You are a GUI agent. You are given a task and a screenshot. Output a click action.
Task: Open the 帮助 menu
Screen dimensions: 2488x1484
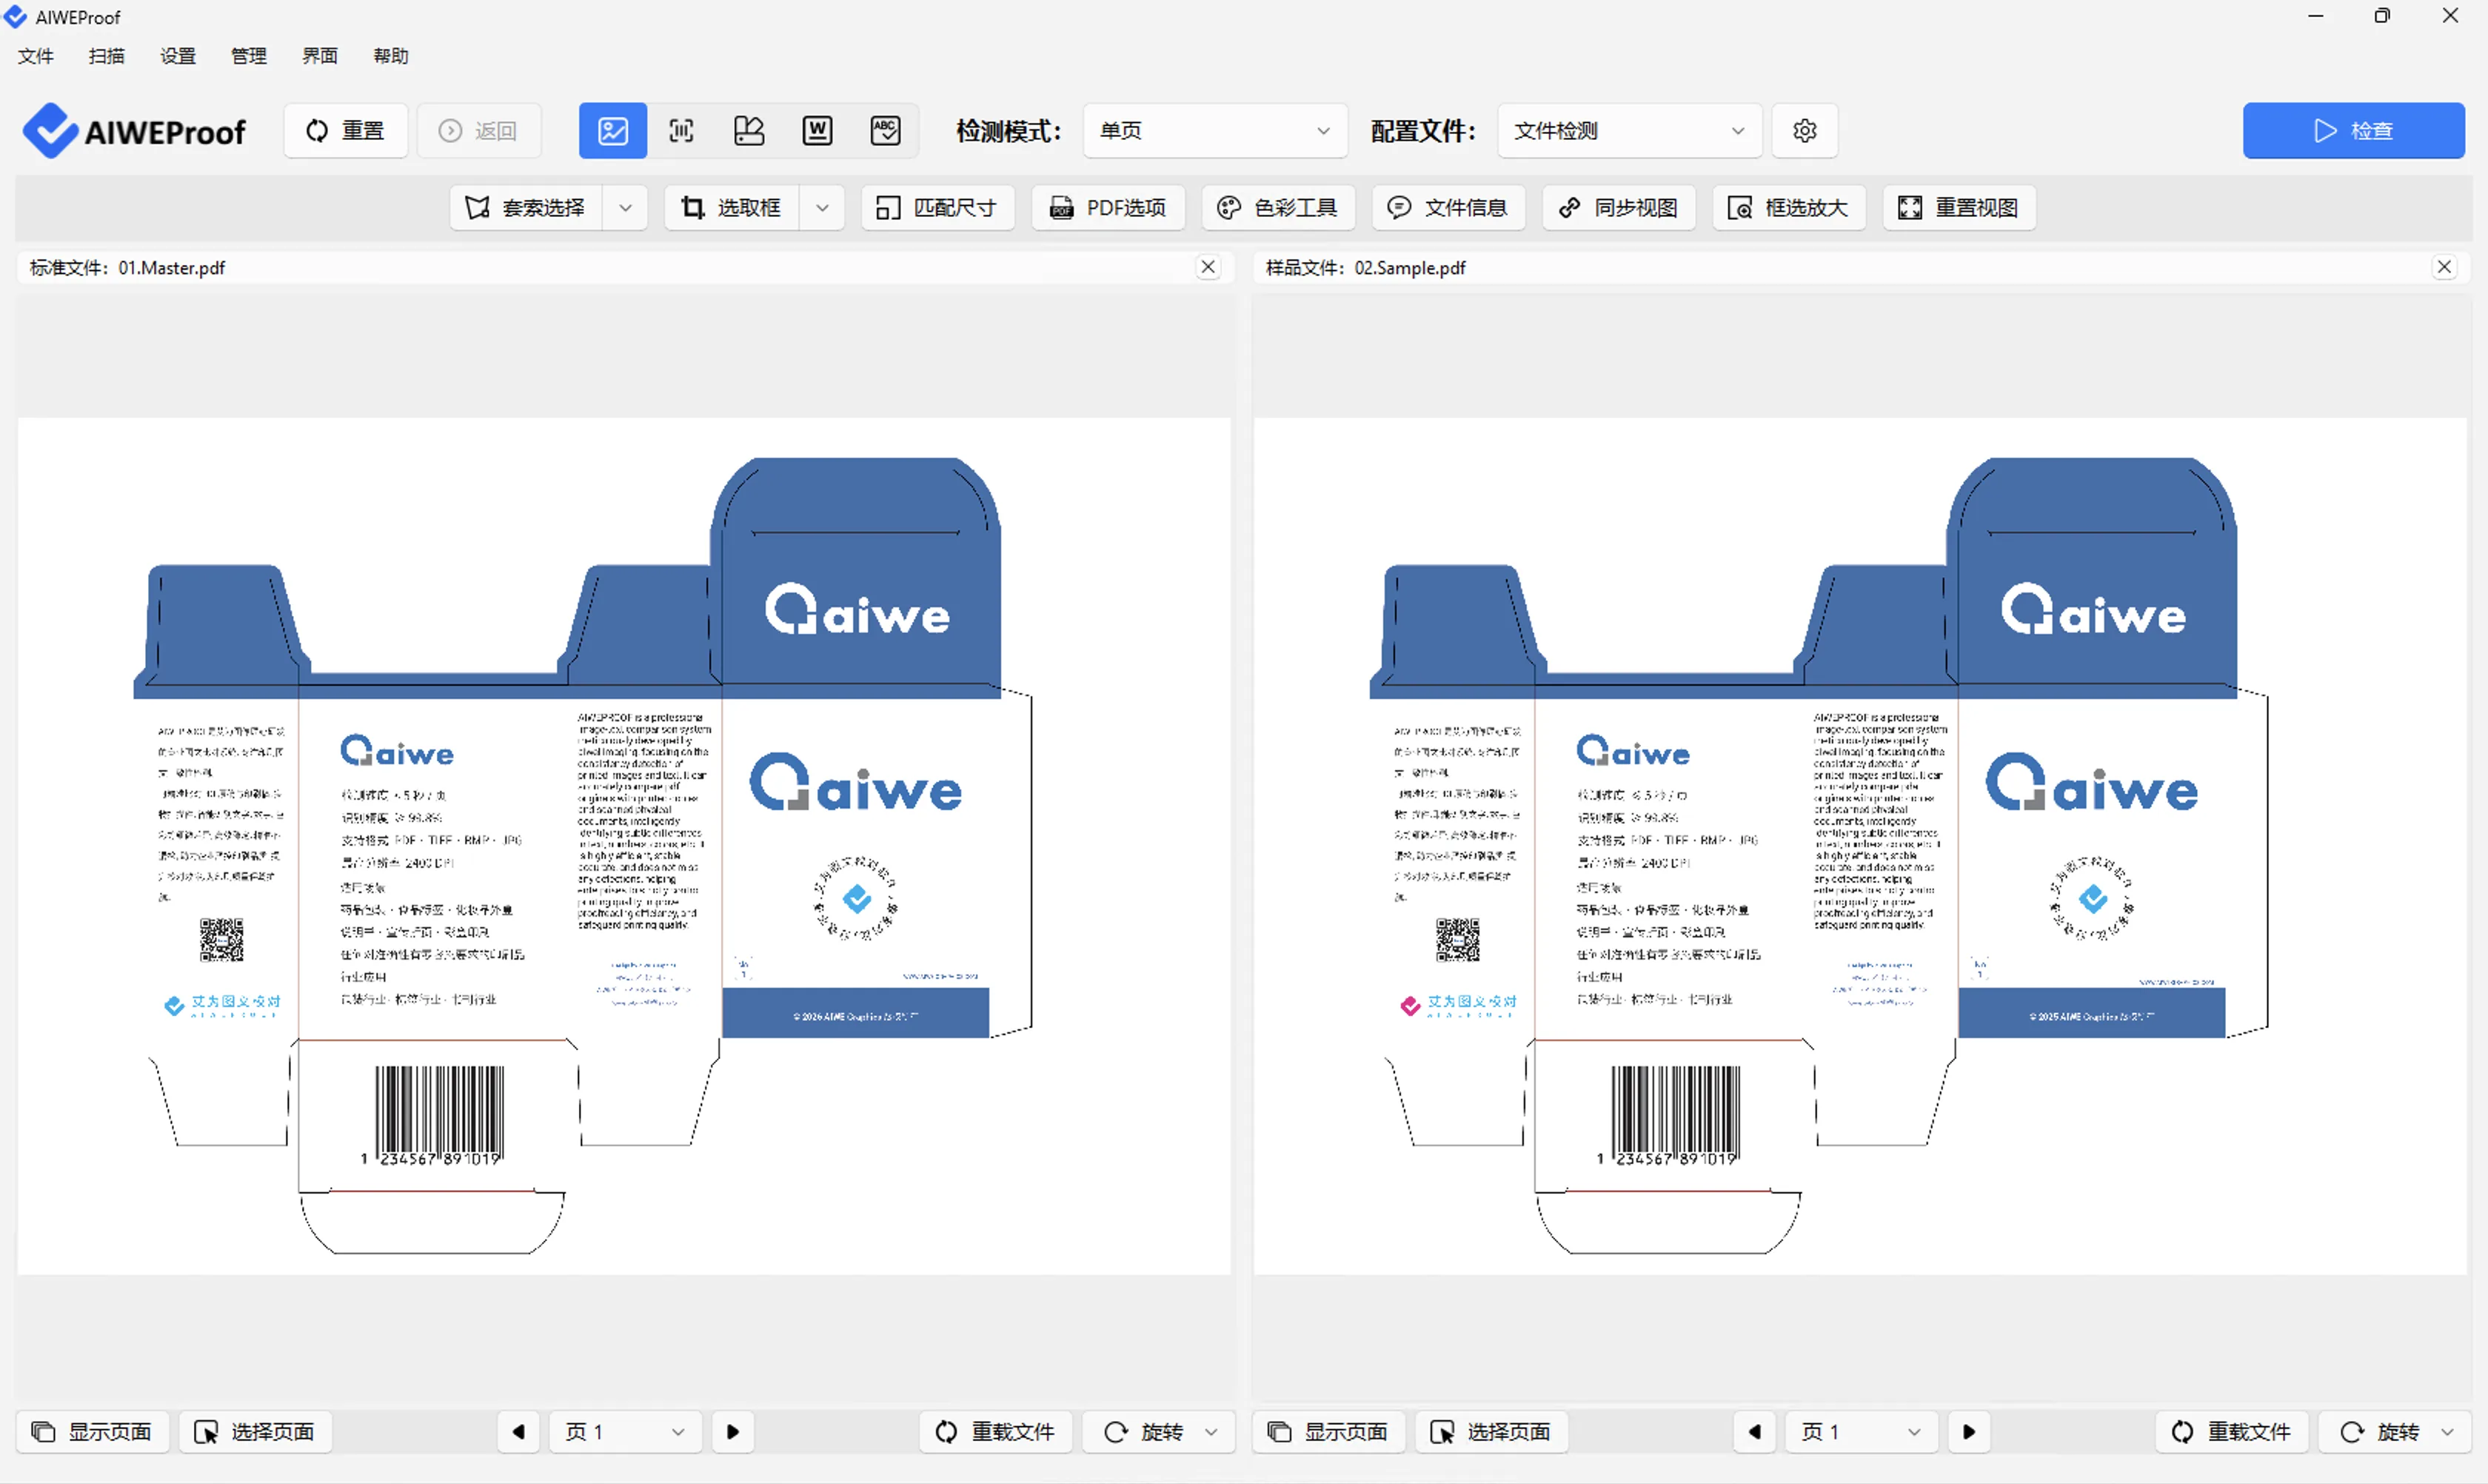click(390, 56)
